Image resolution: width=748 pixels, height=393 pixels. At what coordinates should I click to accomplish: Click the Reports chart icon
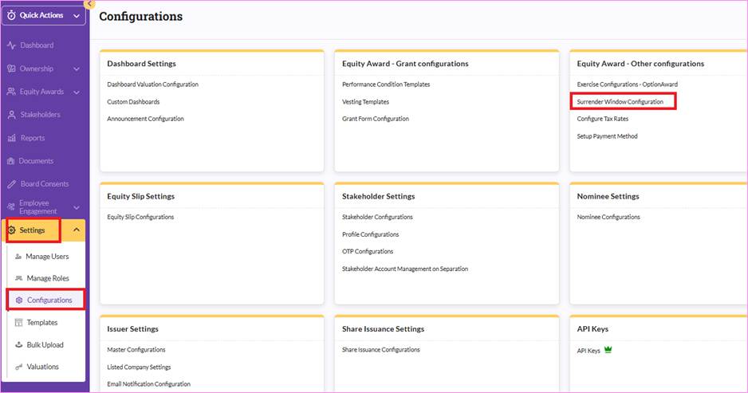[11, 139]
